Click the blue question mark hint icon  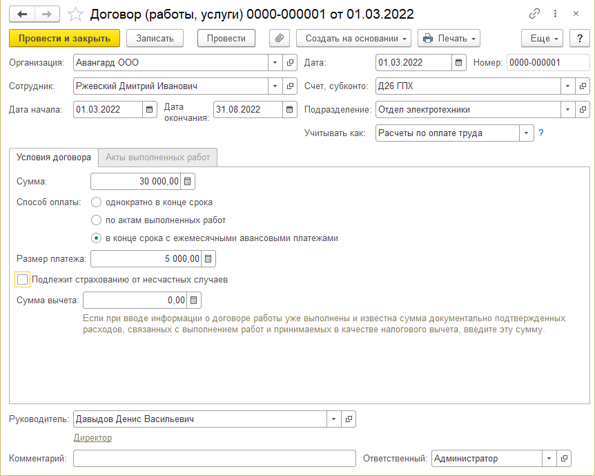(541, 133)
